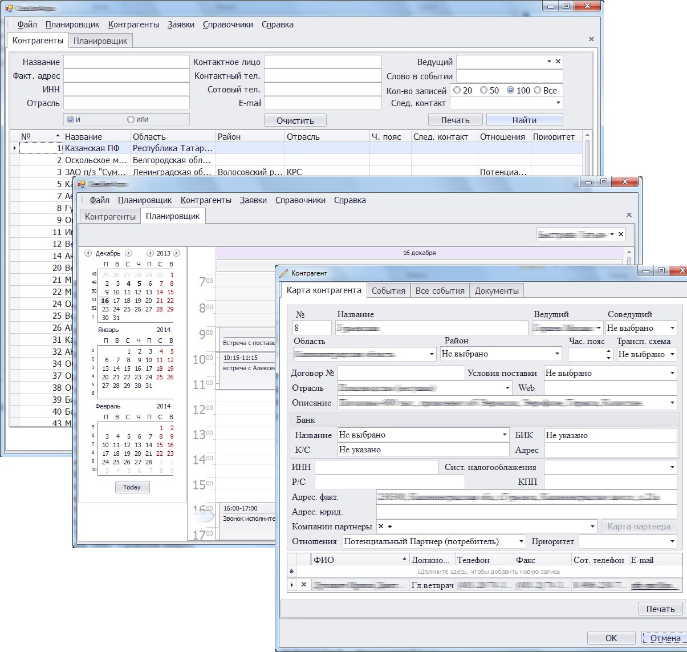The image size is (687, 652).
Task: Open the Ведущий dropdown in the search filters
Action: 549,61
